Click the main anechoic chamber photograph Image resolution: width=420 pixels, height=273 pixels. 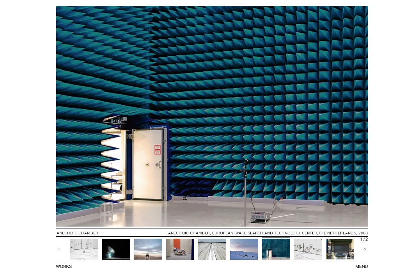[x=212, y=116]
